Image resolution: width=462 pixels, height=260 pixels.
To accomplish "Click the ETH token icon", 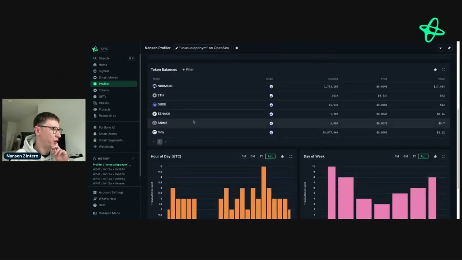I will pyautogui.click(x=154, y=95).
